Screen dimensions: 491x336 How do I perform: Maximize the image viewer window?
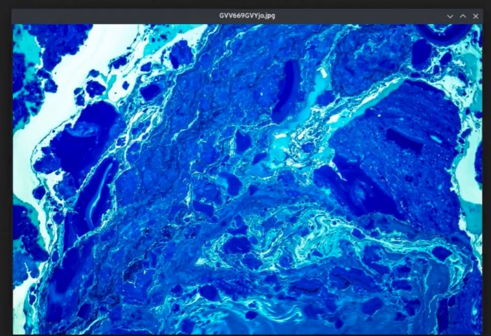[x=462, y=16]
